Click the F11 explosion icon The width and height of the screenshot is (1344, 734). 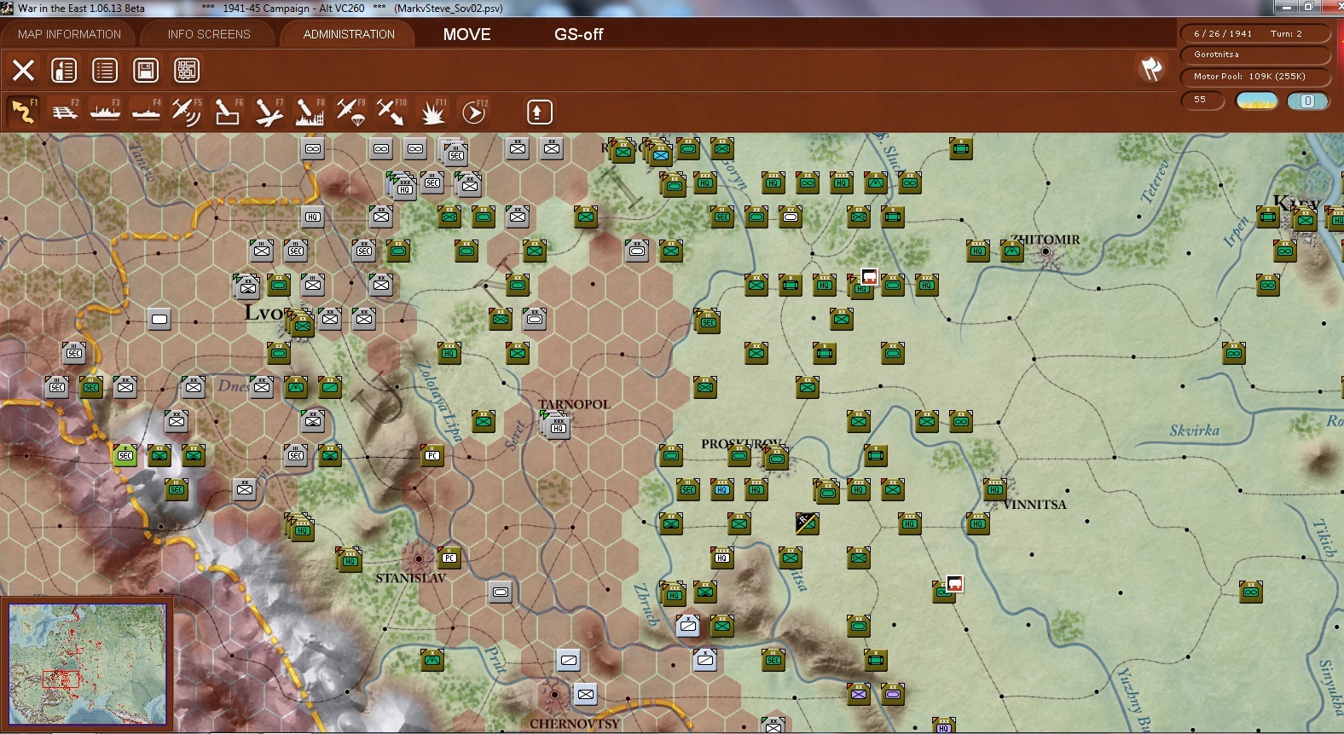coord(432,112)
